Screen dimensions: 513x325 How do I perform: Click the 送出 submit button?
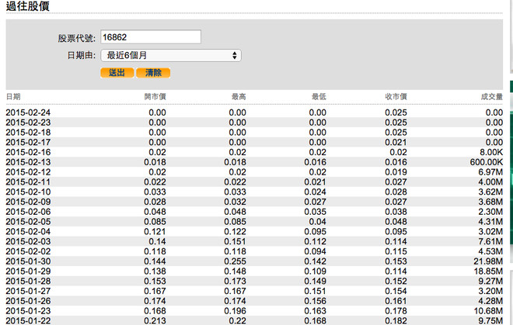tap(117, 73)
